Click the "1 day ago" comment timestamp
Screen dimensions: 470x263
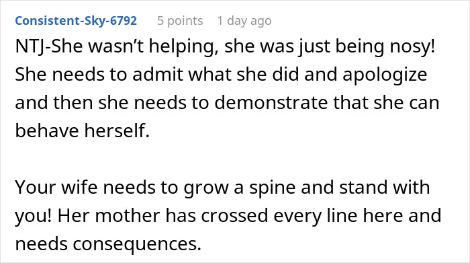click(x=244, y=21)
